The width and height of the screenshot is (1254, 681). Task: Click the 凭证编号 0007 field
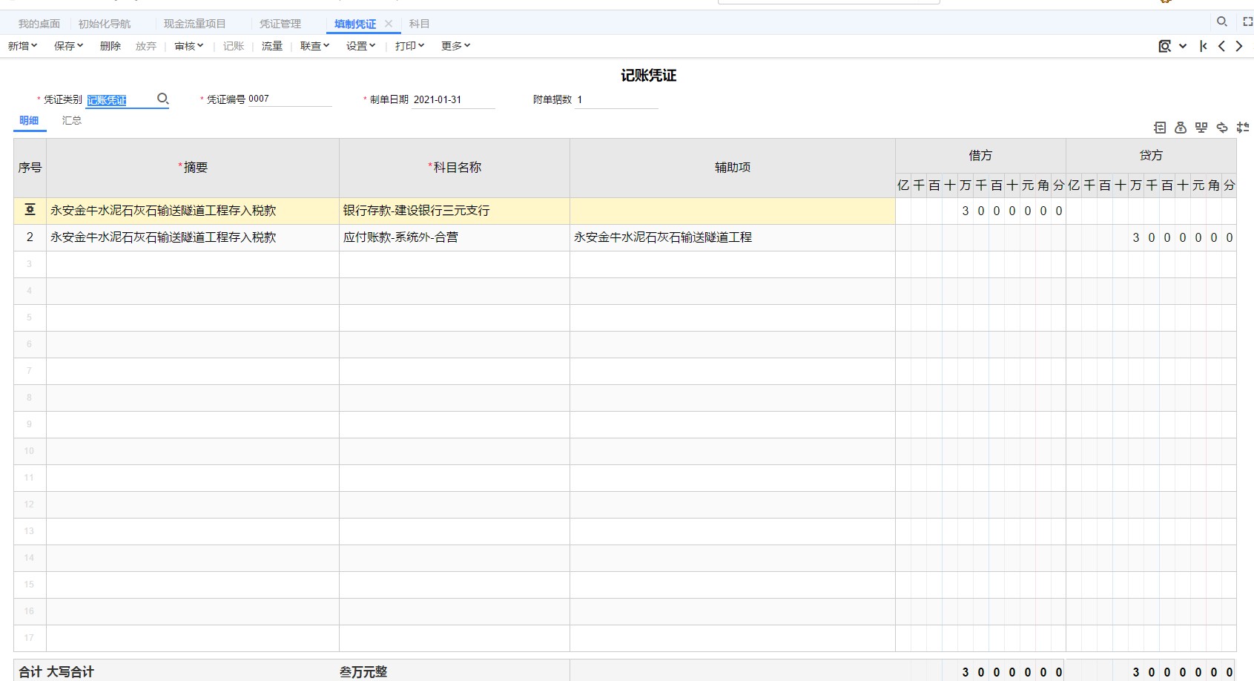[289, 99]
